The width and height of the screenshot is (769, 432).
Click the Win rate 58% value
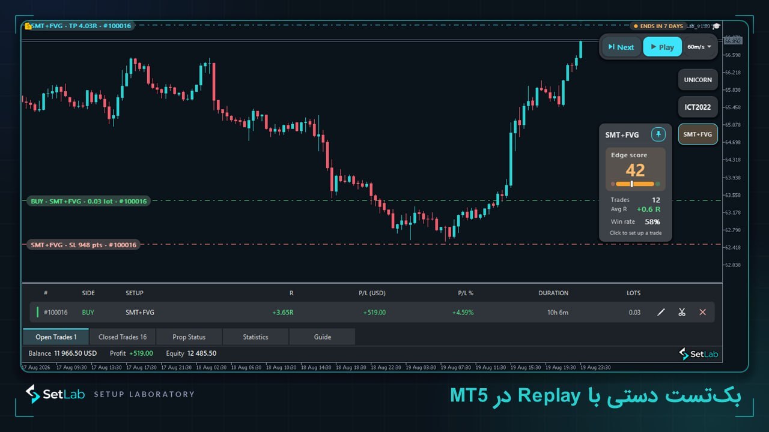pos(652,221)
